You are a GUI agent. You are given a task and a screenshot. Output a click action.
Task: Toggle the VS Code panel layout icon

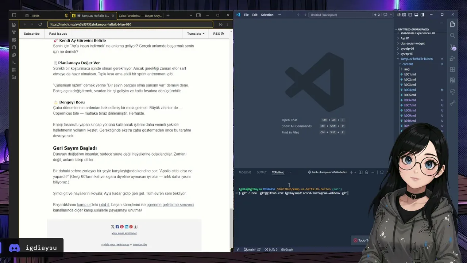point(416,15)
